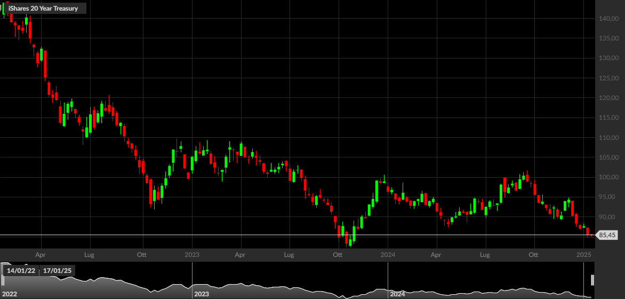Click the 2024 label in the navigator
Screen dimensions: 625x299
[x=397, y=294]
